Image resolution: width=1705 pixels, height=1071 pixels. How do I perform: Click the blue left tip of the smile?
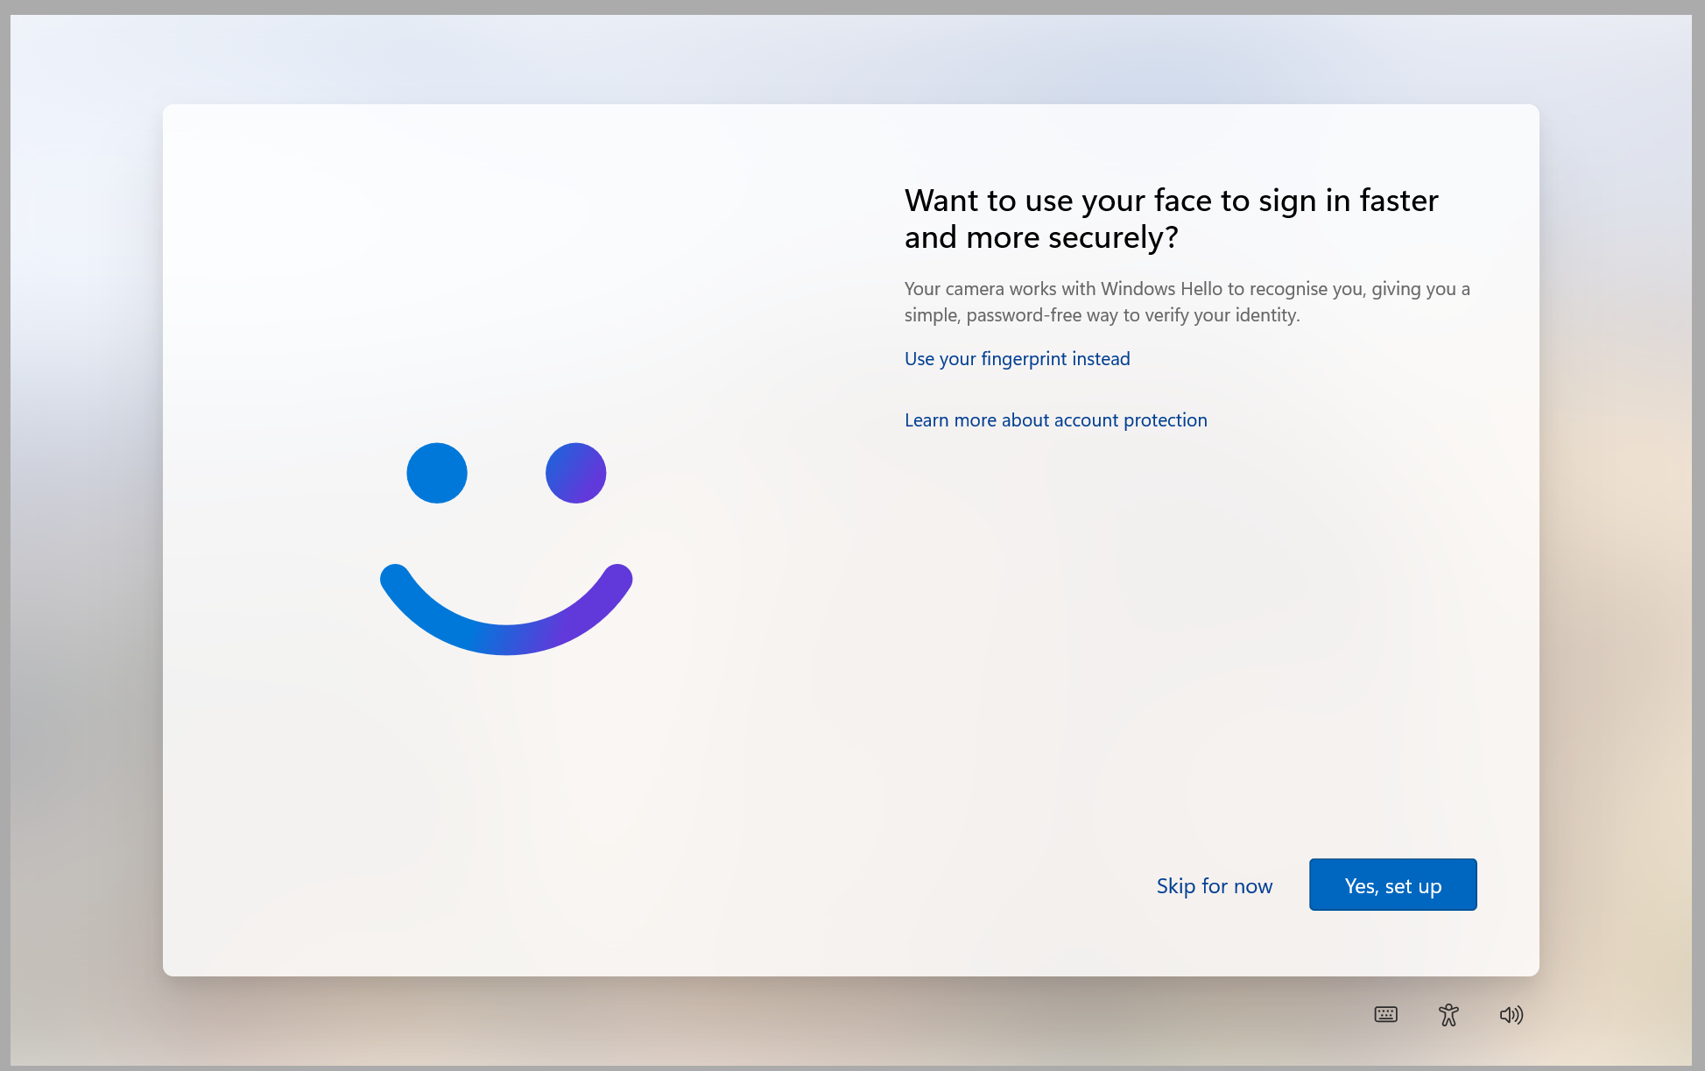395,578
